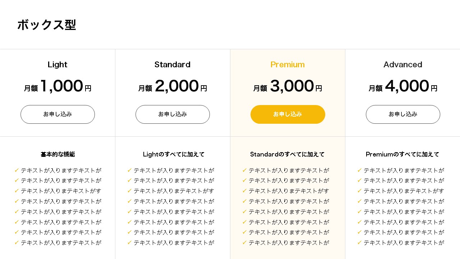460x259 pixels.
Task: Click the bottom checkmark in the Advanced feature list
Action: (x=359, y=243)
